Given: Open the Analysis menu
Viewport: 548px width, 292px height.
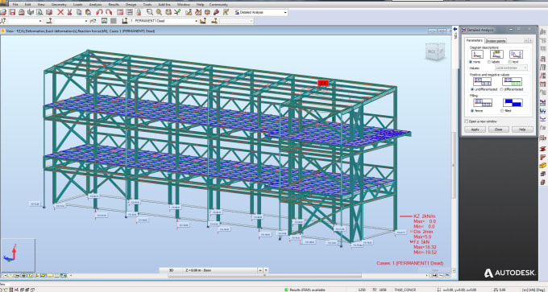Looking at the screenshot, I should tap(95, 5).
